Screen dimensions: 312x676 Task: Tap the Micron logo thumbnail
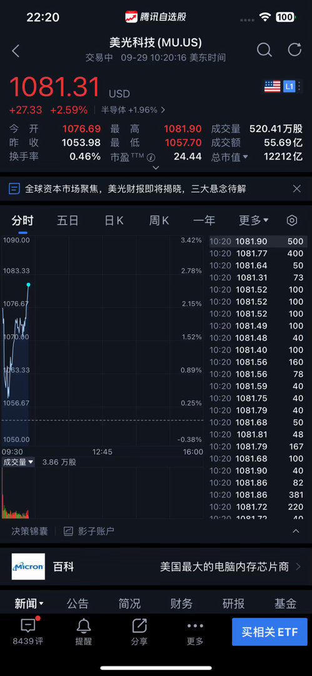28,566
